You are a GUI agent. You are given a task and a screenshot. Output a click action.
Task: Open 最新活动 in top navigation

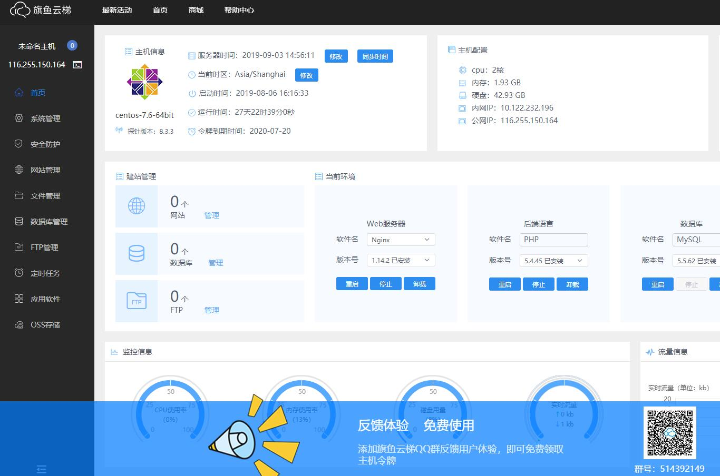(x=117, y=10)
